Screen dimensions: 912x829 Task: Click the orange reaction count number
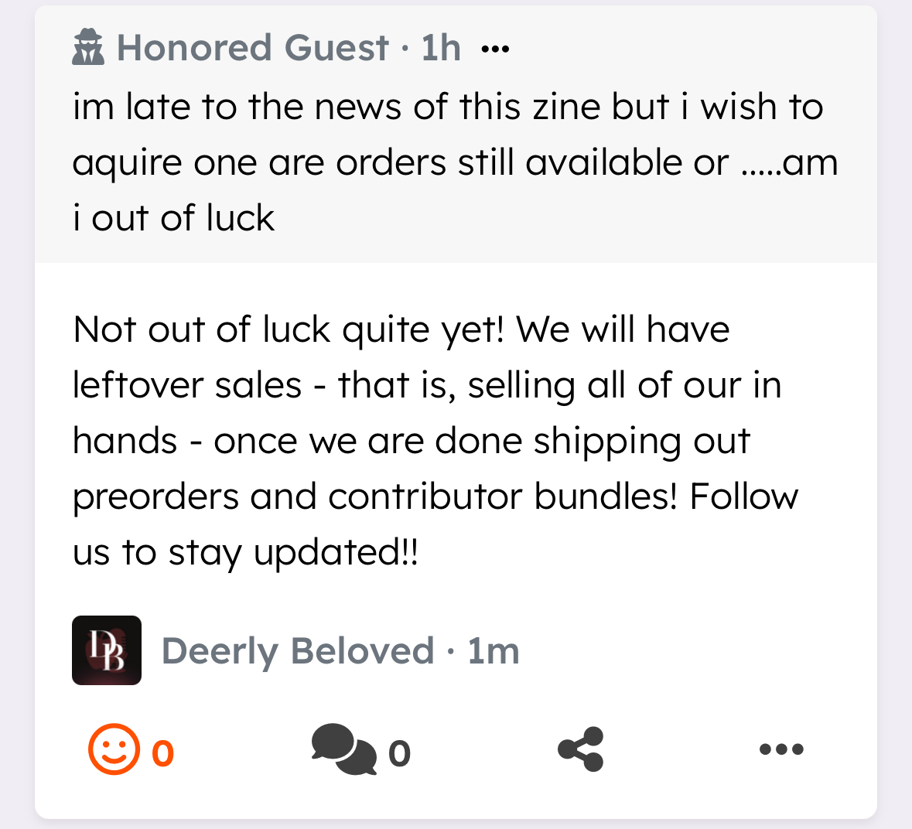pyautogui.click(x=162, y=752)
